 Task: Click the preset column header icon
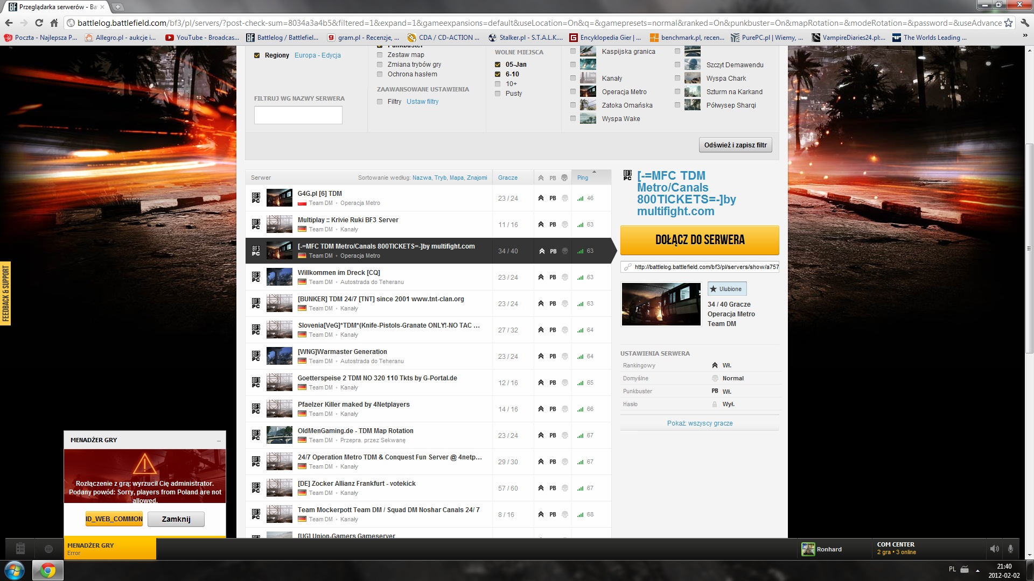[564, 178]
